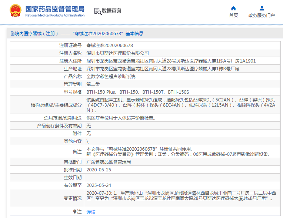Select 广东省药品监督管理局 value

[x=109, y=162]
